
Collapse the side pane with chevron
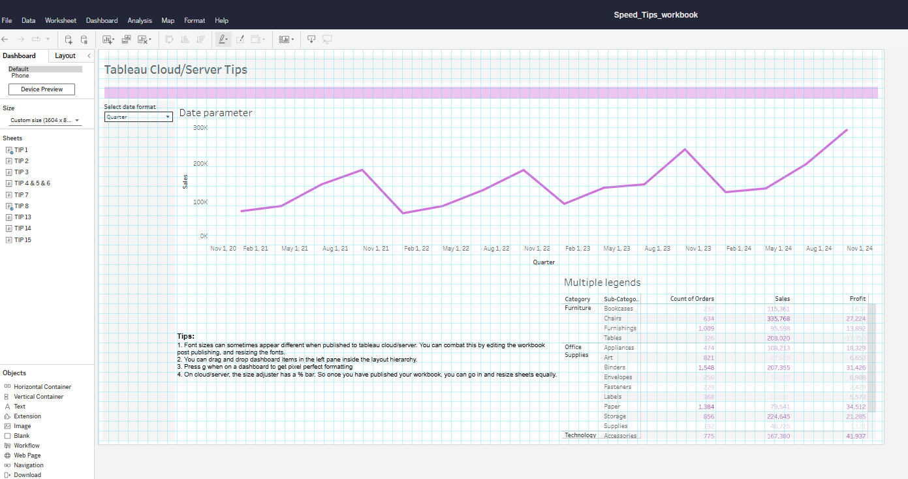(x=89, y=55)
